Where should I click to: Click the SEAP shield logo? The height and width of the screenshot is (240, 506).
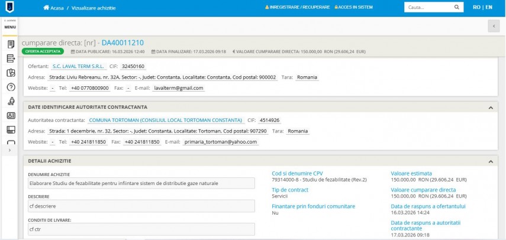pos(10,8)
